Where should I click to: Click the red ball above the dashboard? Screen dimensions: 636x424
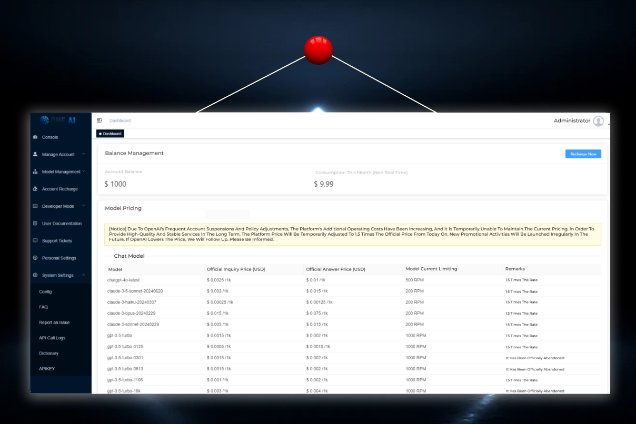[x=318, y=50]
